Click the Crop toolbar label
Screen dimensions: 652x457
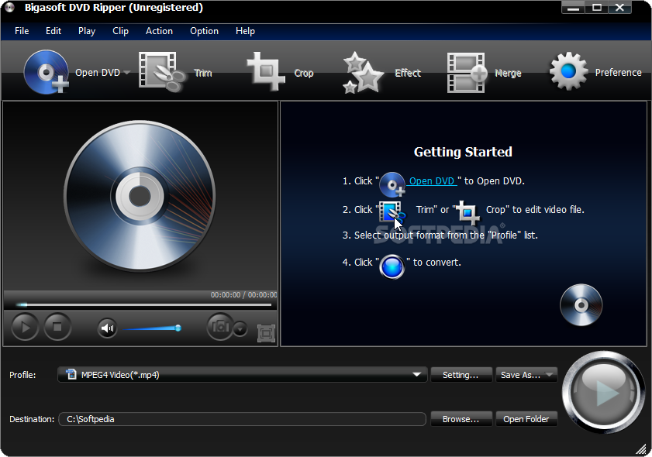(304, 73)
